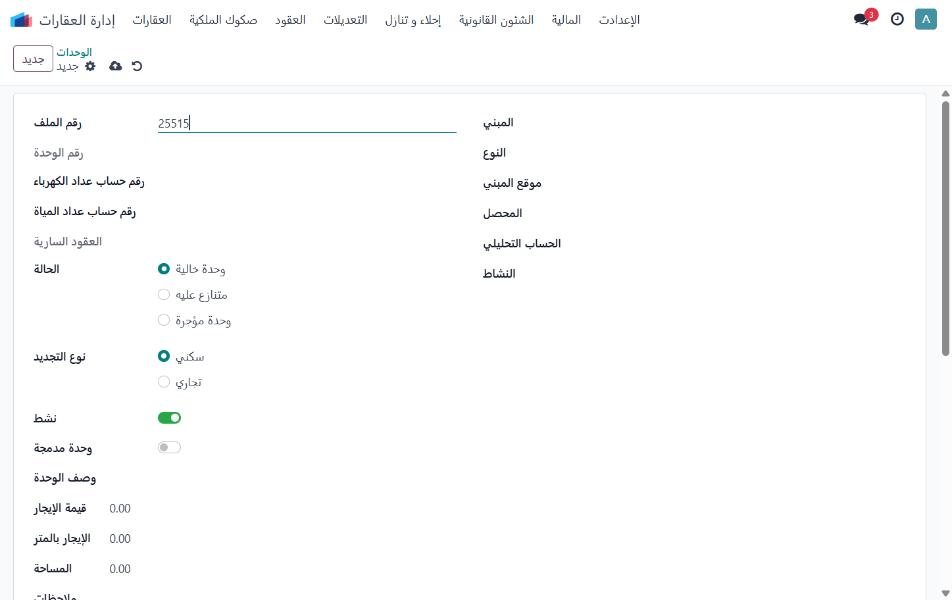952x600 pixels.
Task: Click the رقم حساب عداد الكهرباء input field
Action: coord(307,182)
